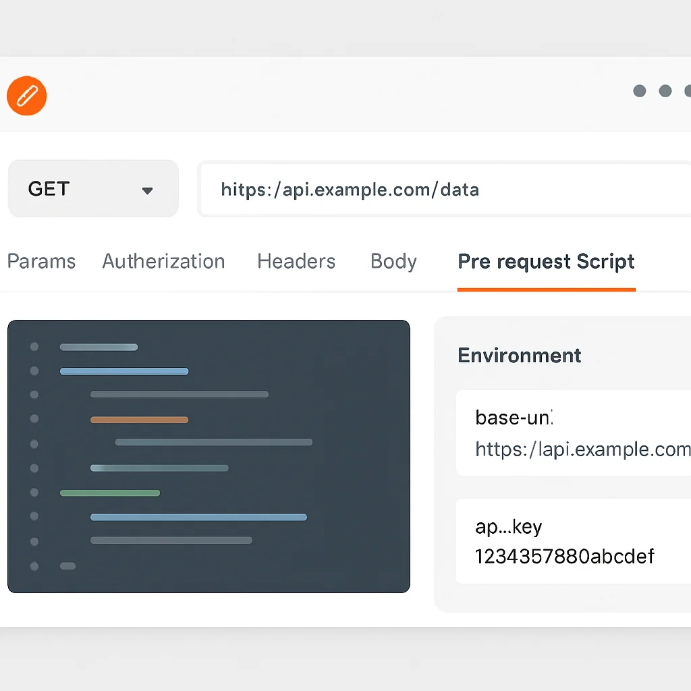The image size is (691, 691).
Task: Open the GET method dropdown
Action: pos(93,189)
